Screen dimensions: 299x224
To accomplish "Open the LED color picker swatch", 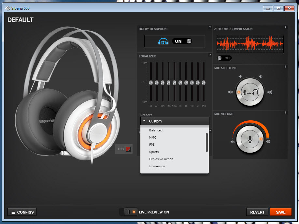I will (x=128, y=149).
